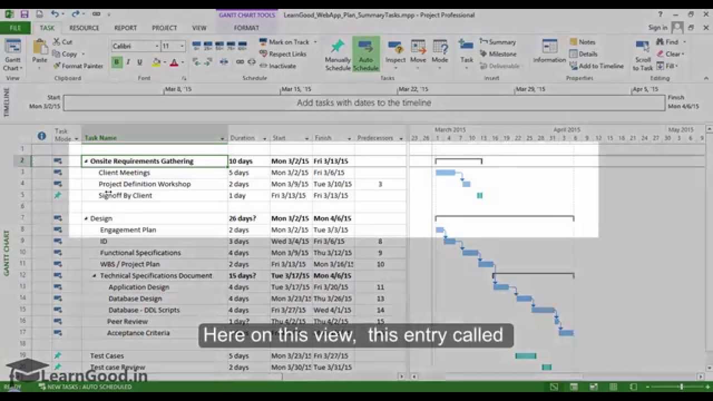Click the Link Tasks chain icon
713x401 pixels.
pyautogui.click(x=240, y=62)
